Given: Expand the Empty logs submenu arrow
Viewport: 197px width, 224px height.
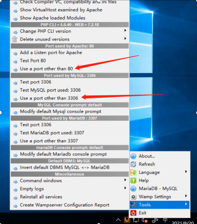Looking at the screenshot, I should (125, 188).
